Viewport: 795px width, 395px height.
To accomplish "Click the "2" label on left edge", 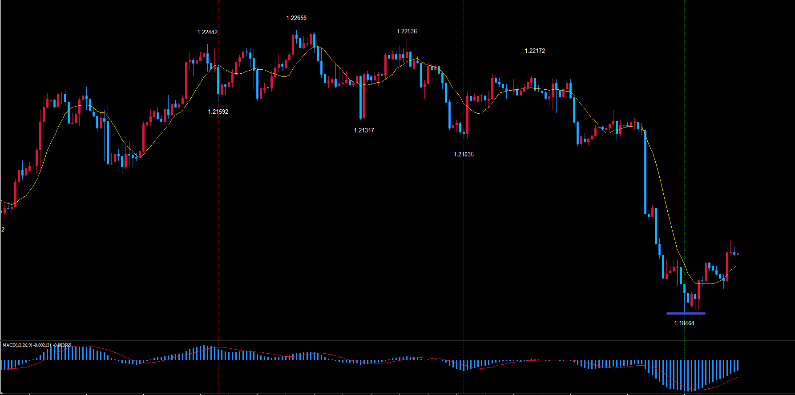I will point(3,230).
